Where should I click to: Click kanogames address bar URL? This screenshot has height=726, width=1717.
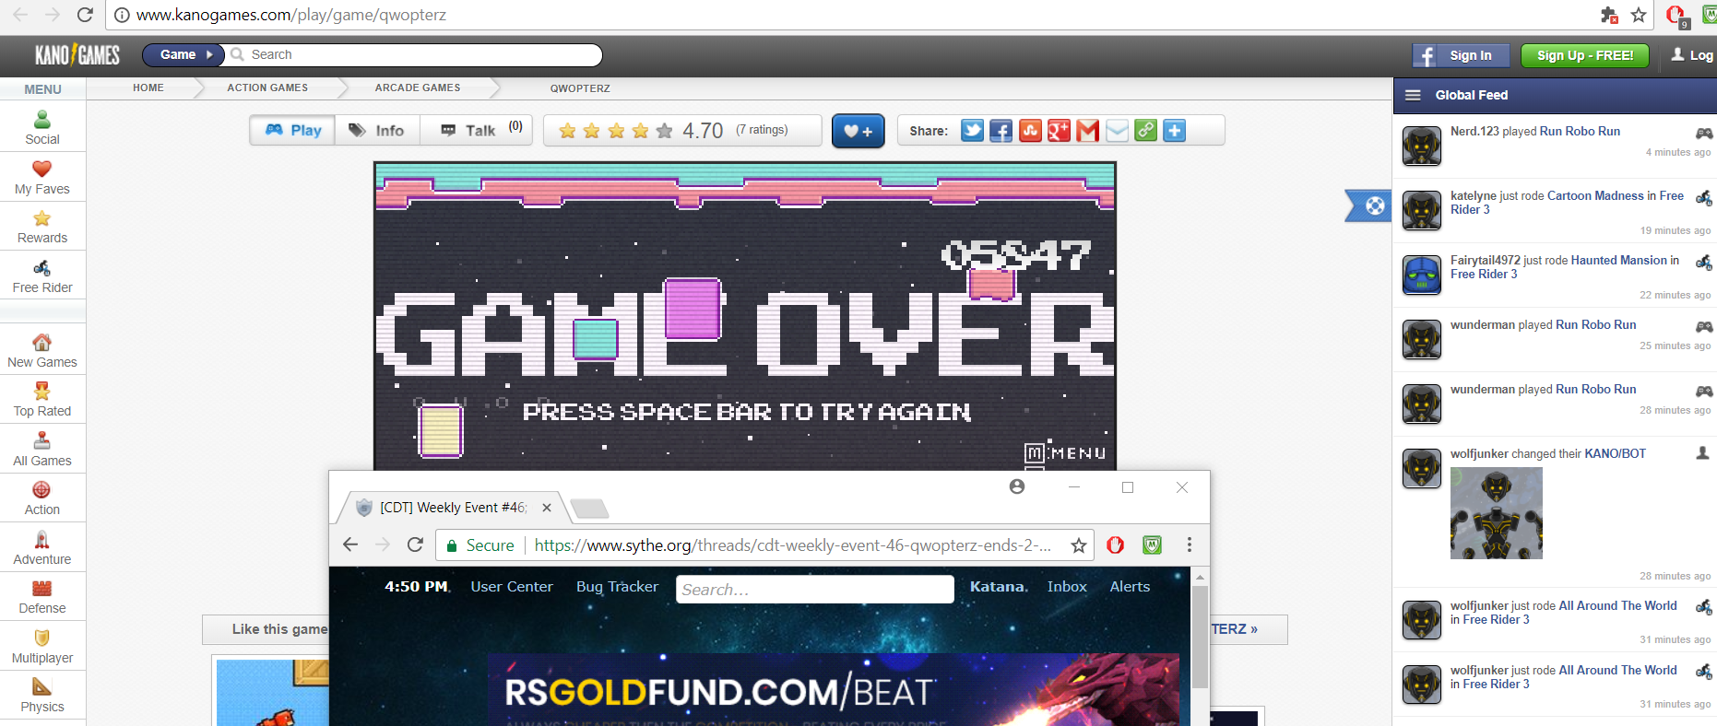coord(291,15)
